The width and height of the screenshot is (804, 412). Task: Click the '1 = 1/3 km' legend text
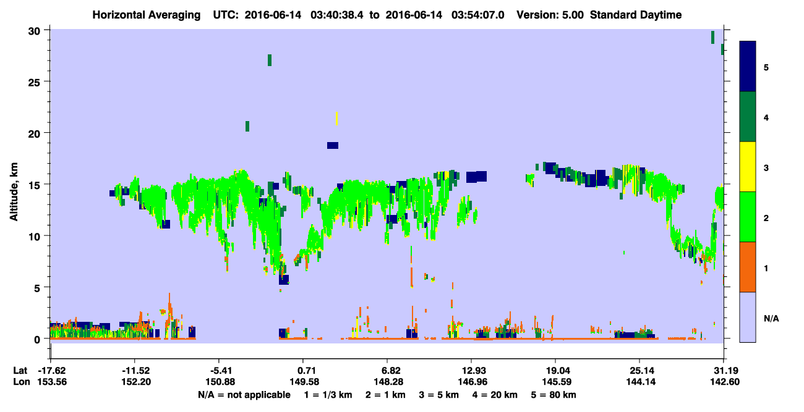pyautogui.click(x=328, y=395)
